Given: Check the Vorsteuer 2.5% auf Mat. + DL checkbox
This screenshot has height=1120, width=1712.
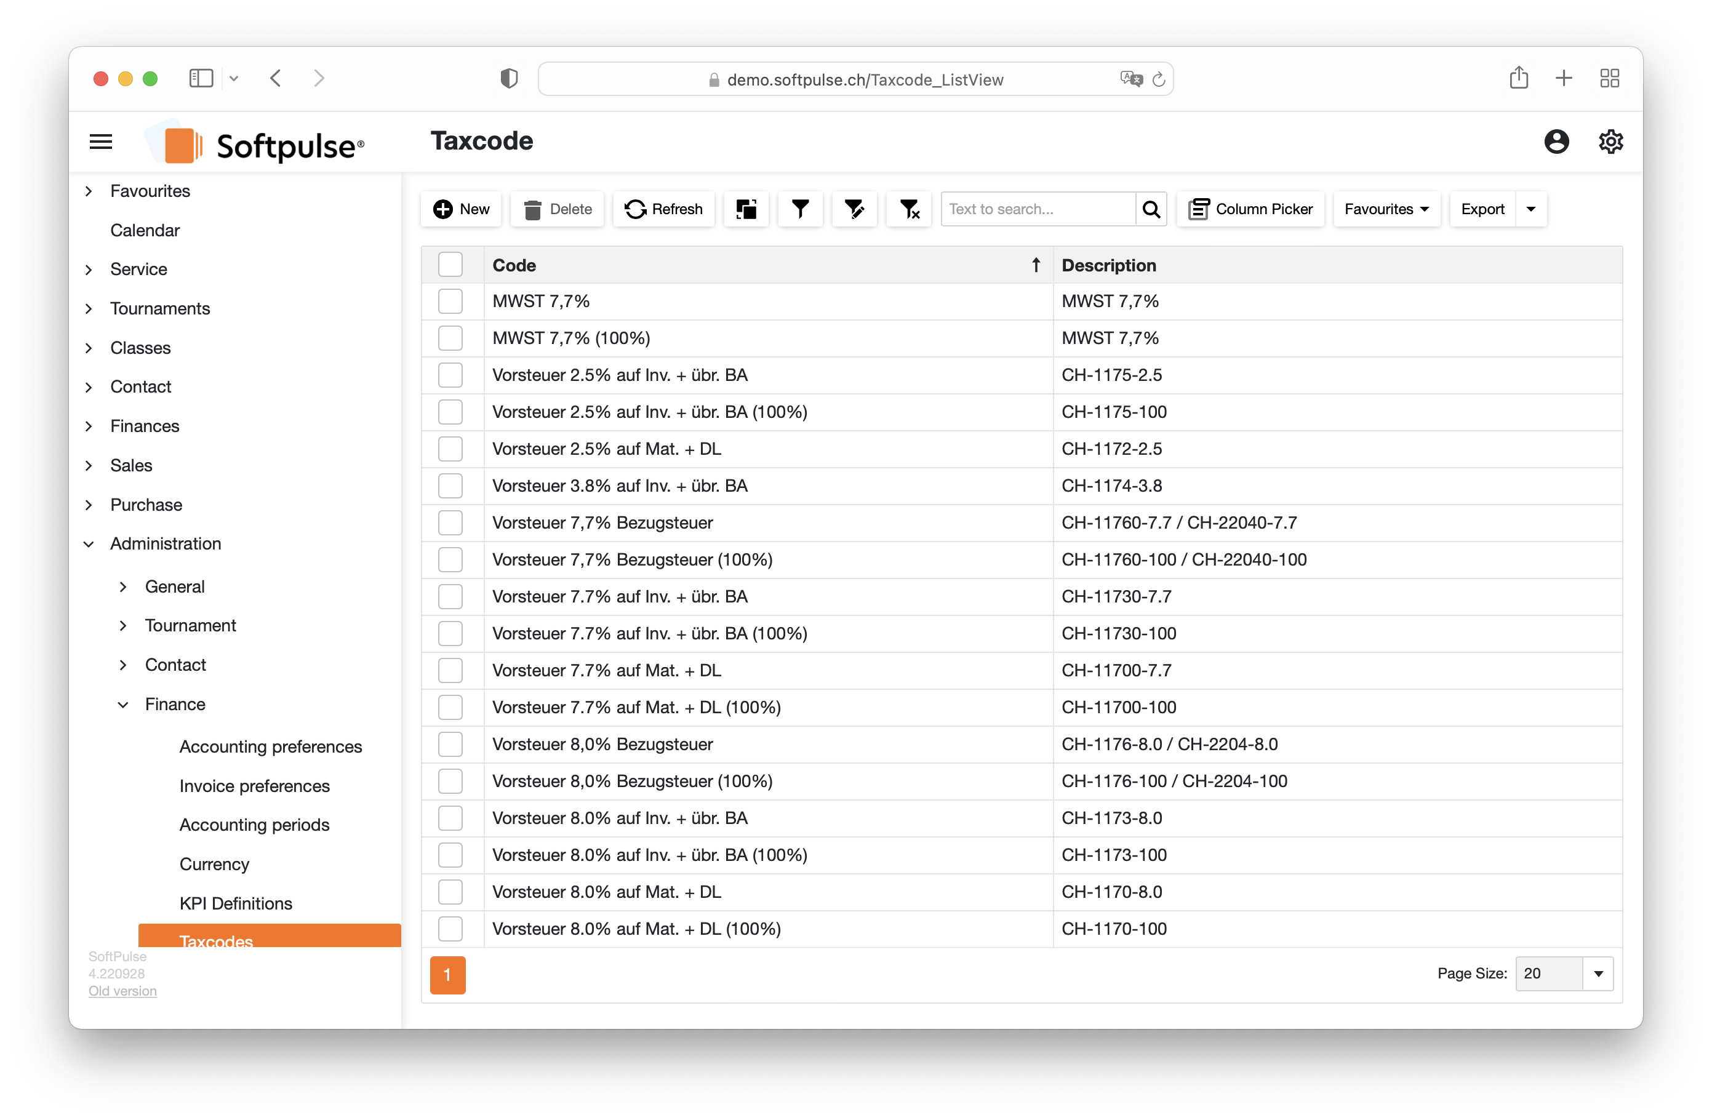Looking at the screenshot, I should coord(450,449).
